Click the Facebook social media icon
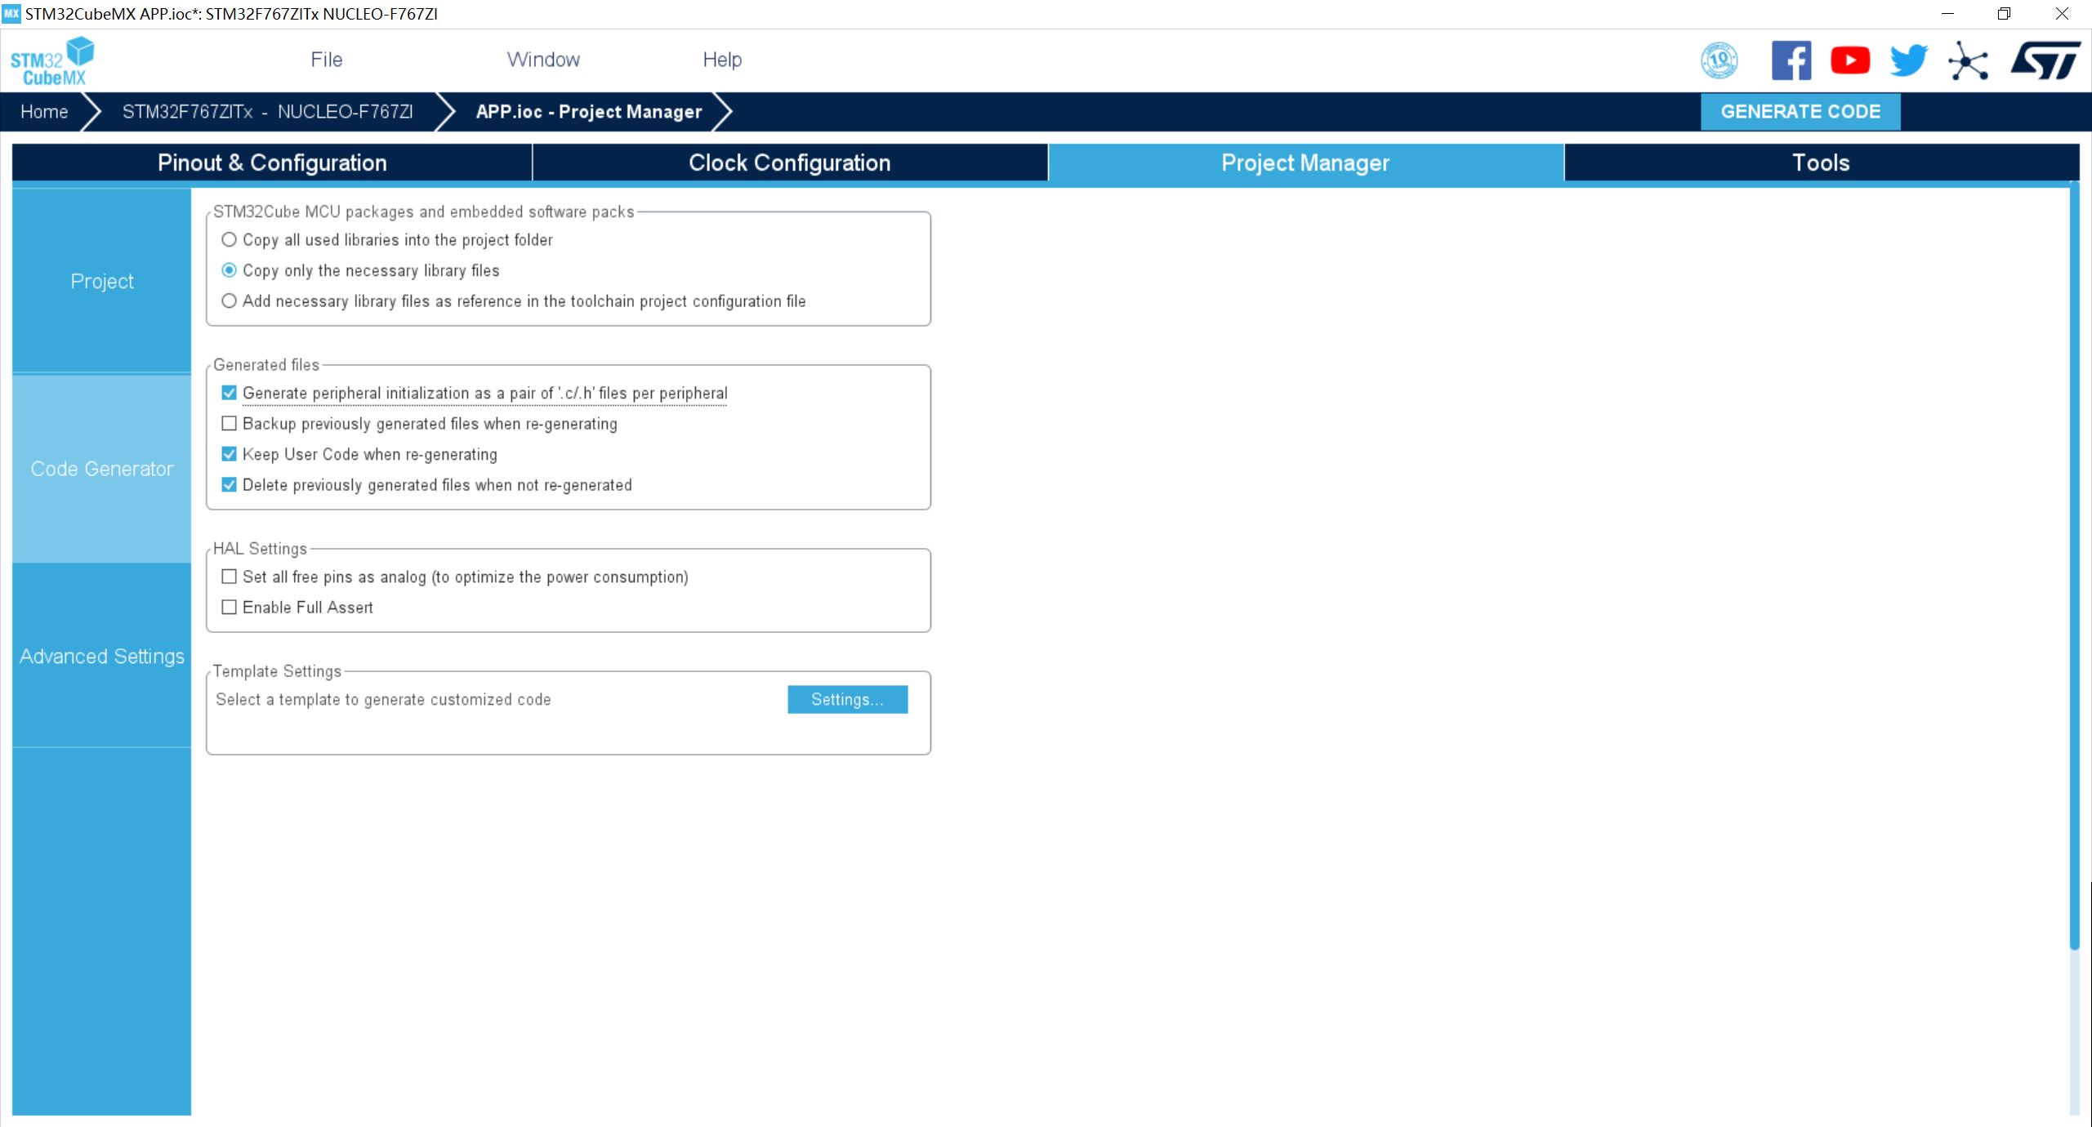This screenshot has height=1127, width=2092. tap(1791, 61)
